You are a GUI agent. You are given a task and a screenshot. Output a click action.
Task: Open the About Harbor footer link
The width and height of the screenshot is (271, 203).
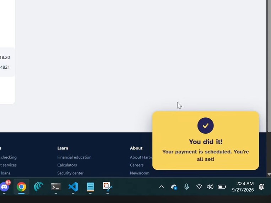(x=141, y=157)
